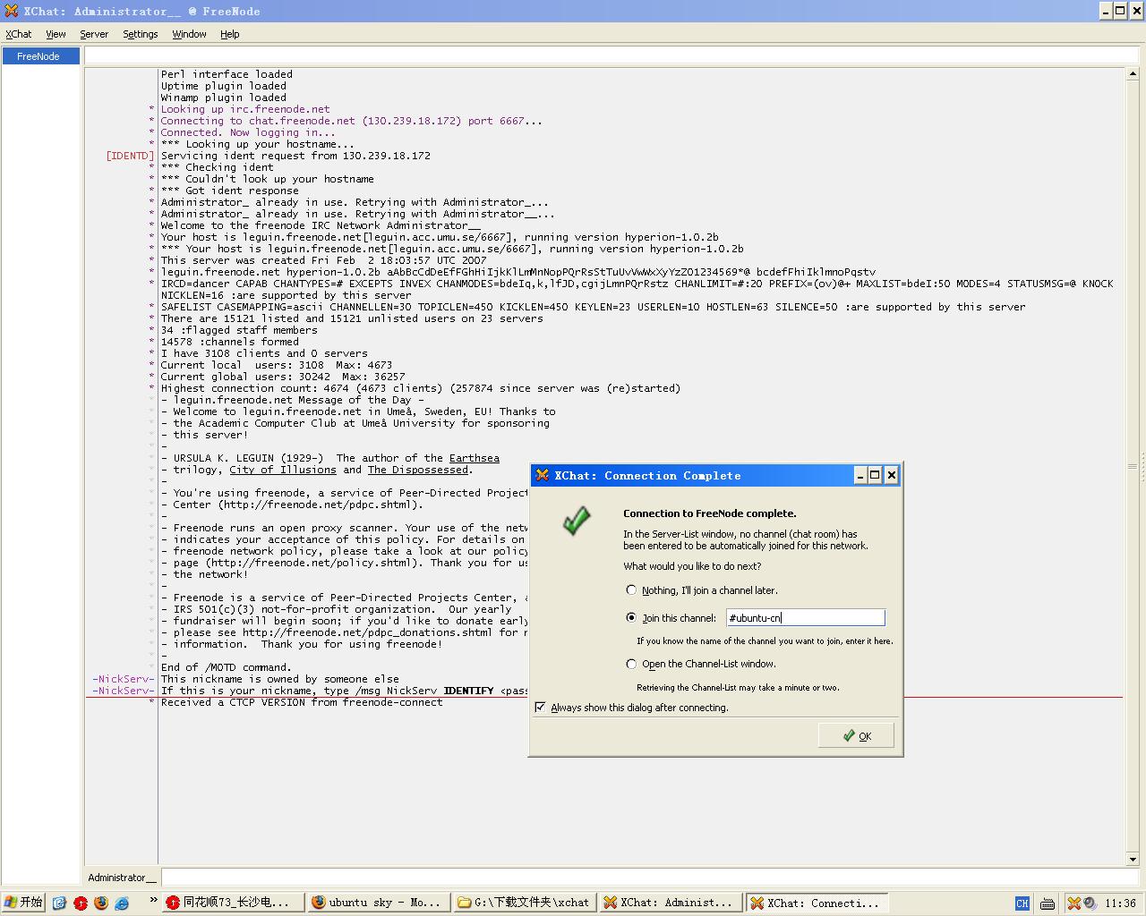The height and width of the screenshot is (916, 1146).
Task: Expand the quick launch overflow chevron
Action: [x=153, y=901]
